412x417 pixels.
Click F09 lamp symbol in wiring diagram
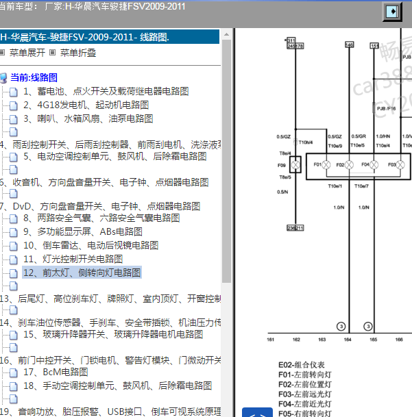click(x=295, y=165)
